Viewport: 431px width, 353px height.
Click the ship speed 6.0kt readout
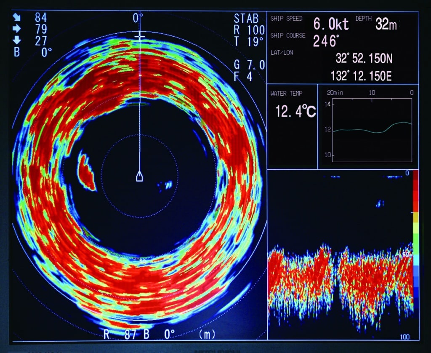(x=331, y=24)
